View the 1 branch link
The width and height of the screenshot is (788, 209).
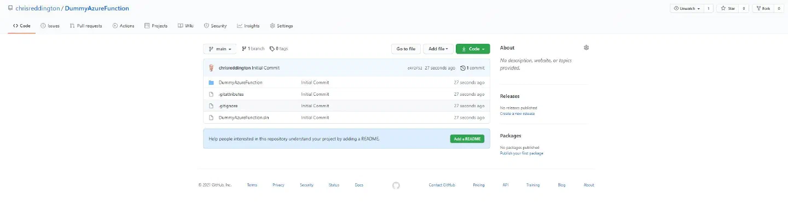(x=253, y=49)
